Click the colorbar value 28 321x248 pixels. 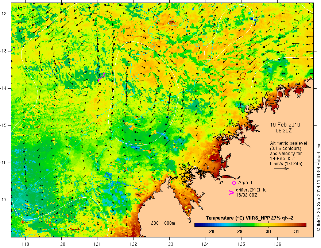point(212,232)
